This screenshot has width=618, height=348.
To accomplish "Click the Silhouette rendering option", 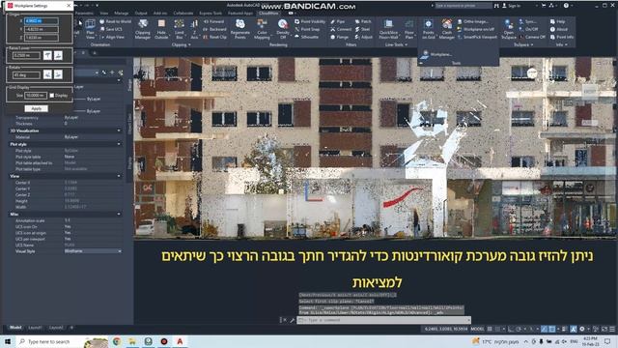I will tap(306, 37).
